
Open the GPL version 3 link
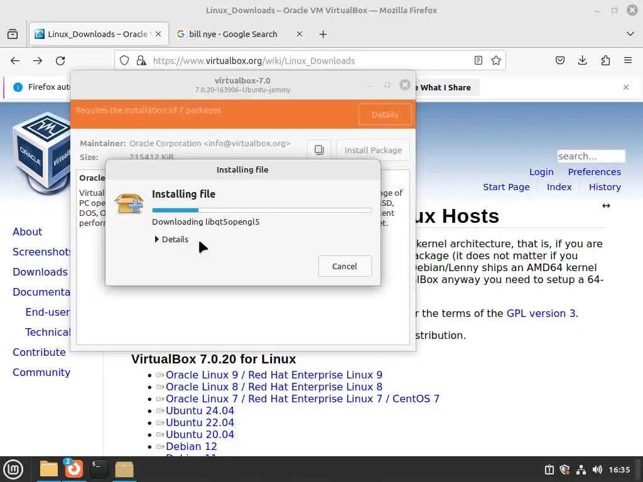(541, 313)
